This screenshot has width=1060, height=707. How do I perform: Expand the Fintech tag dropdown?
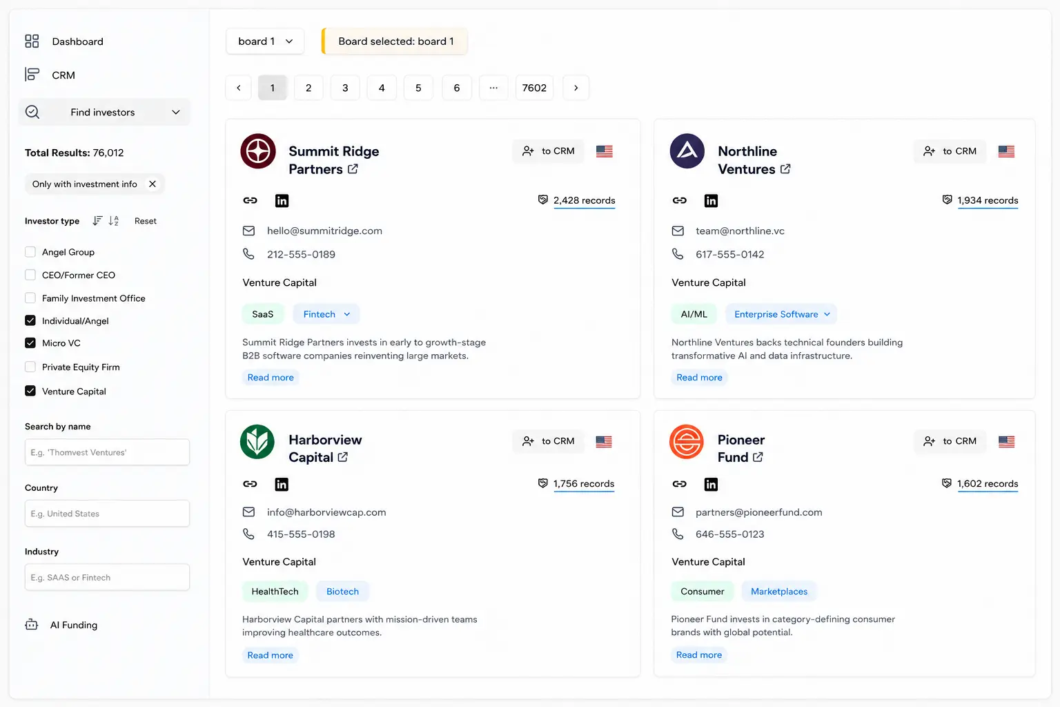point(326,314)
